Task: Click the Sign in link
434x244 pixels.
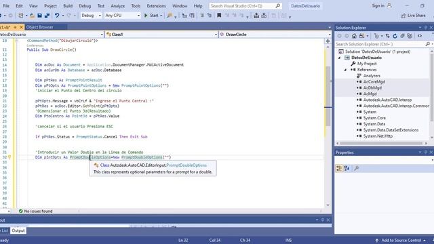Action: click(x=378, y=5)
